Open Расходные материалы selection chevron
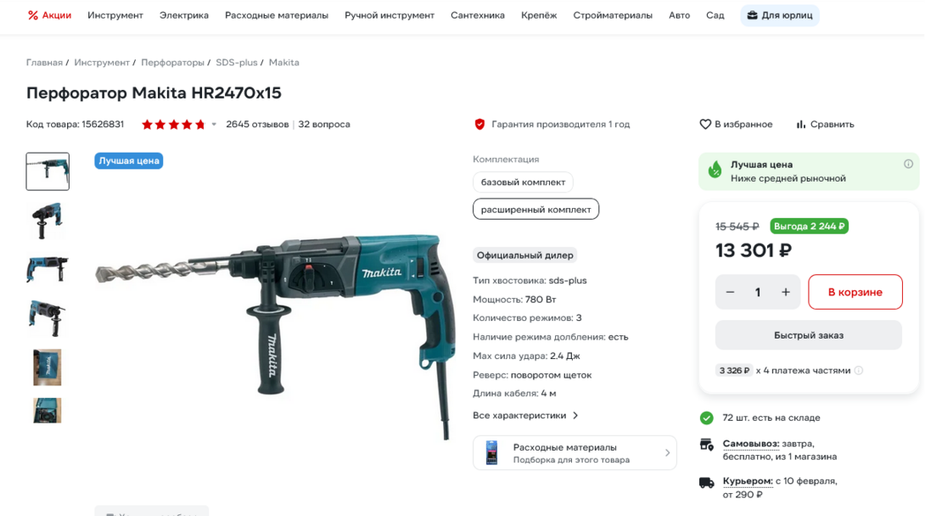This screenshot has height=516, width=925. [x=667, y=453]
